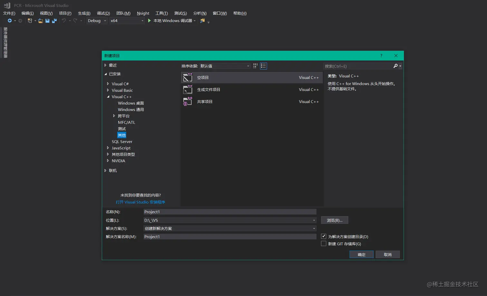This screenshot has width=487, height=296.
Task: Click the search magnifier icon in dialog
Action: click(x=396, y=66)
